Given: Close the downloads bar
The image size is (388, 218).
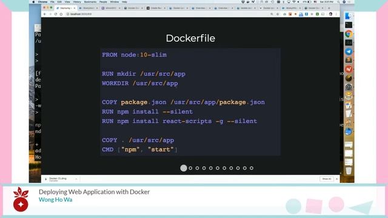Looking at the screenshot, I should pos(337,179).
